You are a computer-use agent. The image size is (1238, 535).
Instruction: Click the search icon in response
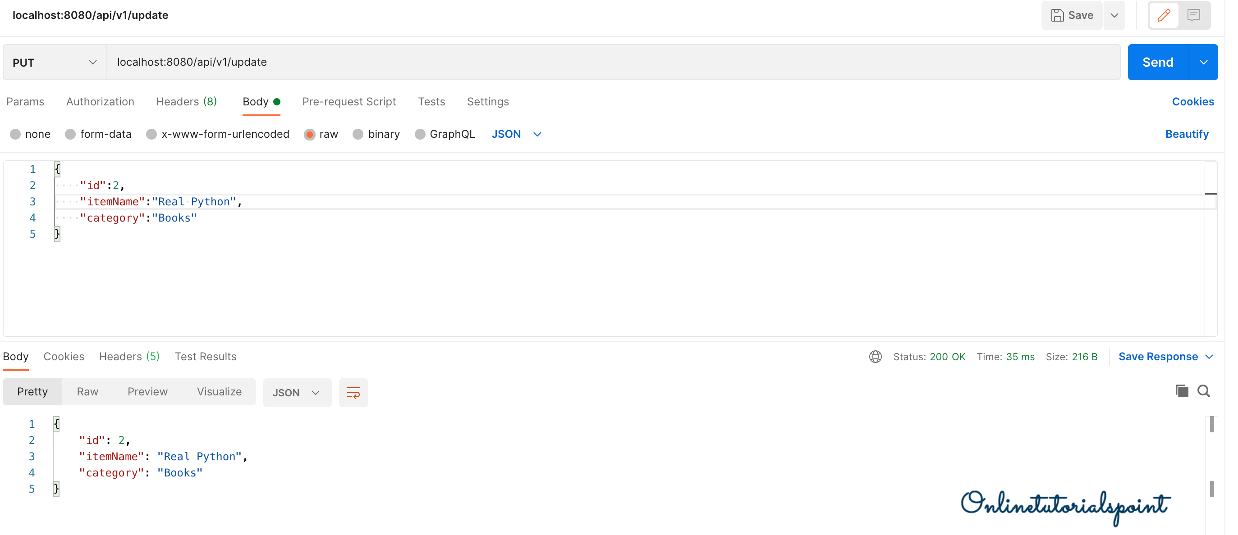pos(1203,391)
